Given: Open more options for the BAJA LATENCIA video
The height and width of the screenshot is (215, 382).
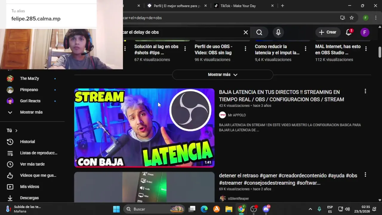Looking at the screenshot, I should point(365,91).
